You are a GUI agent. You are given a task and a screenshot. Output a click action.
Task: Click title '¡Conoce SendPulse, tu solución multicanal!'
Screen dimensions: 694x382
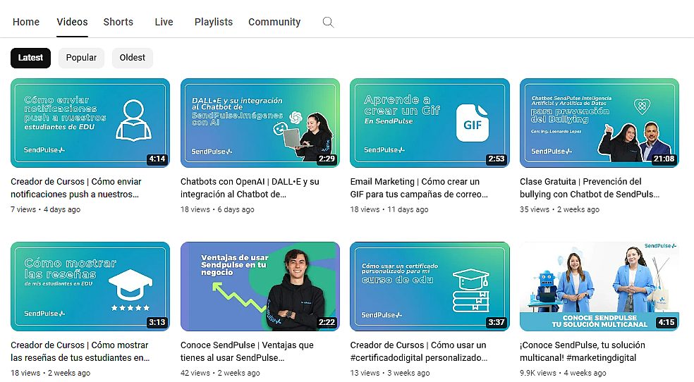583,352
